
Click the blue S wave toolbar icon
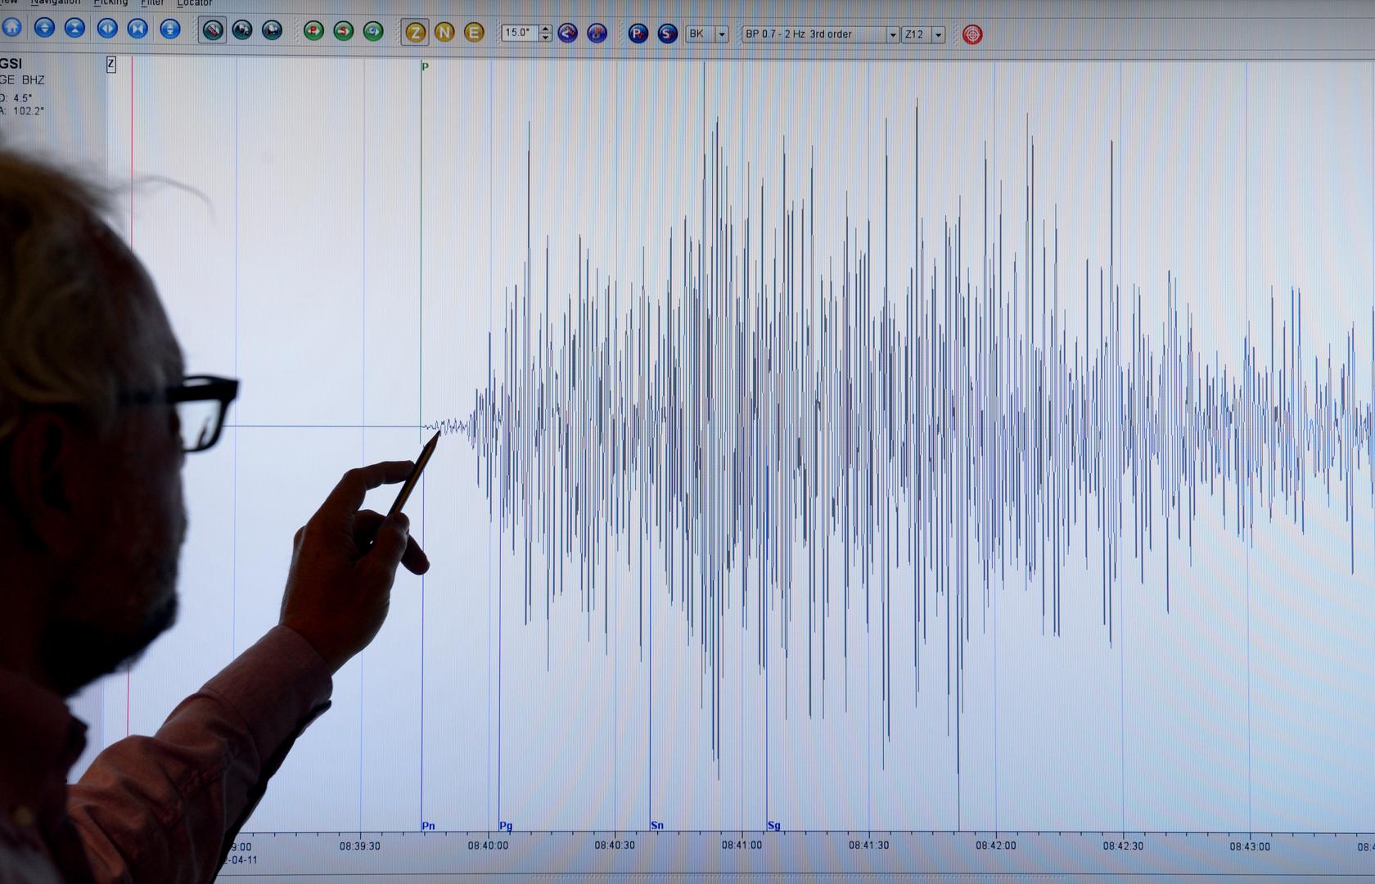click(x=668, y=34)
